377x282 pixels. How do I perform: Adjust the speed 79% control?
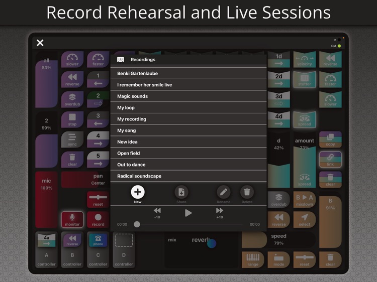[278, 239]
